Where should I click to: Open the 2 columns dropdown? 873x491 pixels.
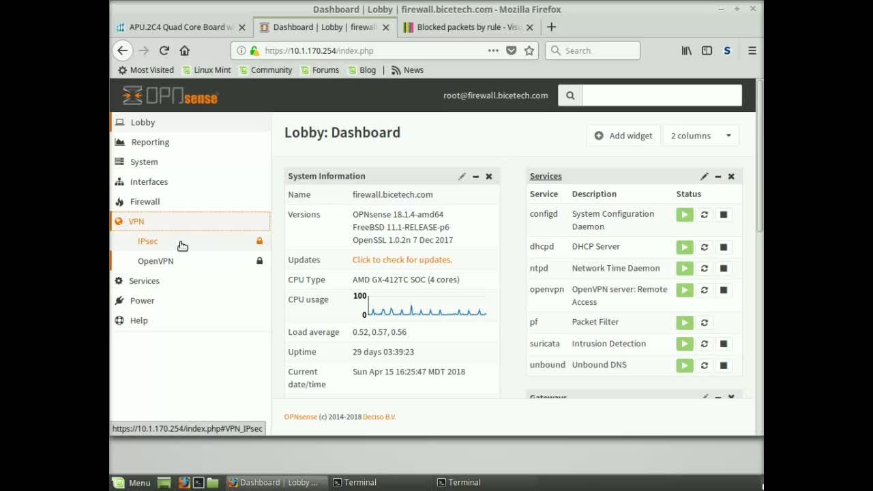700,136
